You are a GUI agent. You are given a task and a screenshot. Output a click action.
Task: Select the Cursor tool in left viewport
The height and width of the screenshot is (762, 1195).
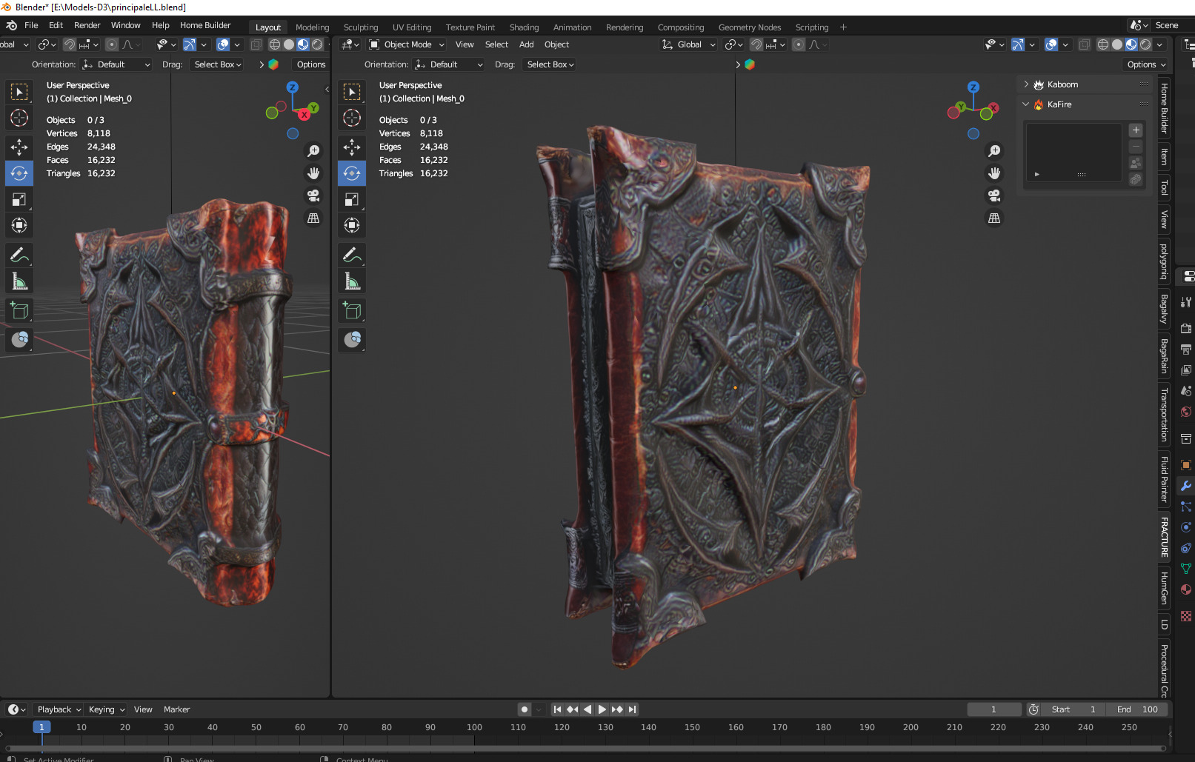19,118
